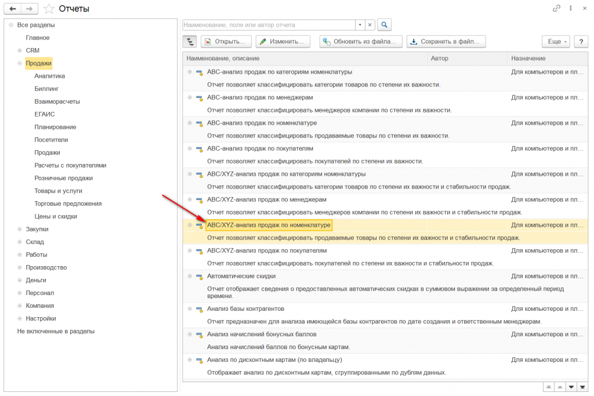Click report icon beside Анализ базы контрагентов
The image size is (594, 396).
pyautogui.click(x=200, y=309)
